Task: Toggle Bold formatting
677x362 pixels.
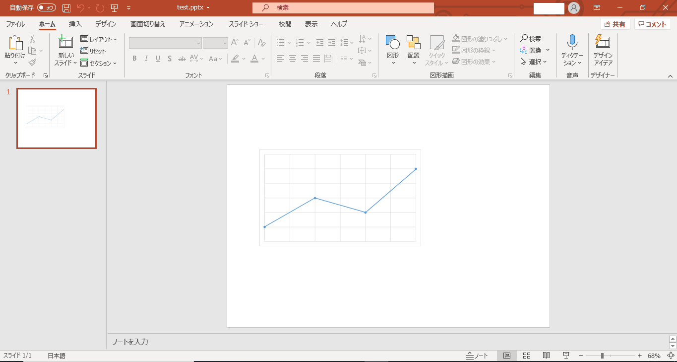Action: 134,59
